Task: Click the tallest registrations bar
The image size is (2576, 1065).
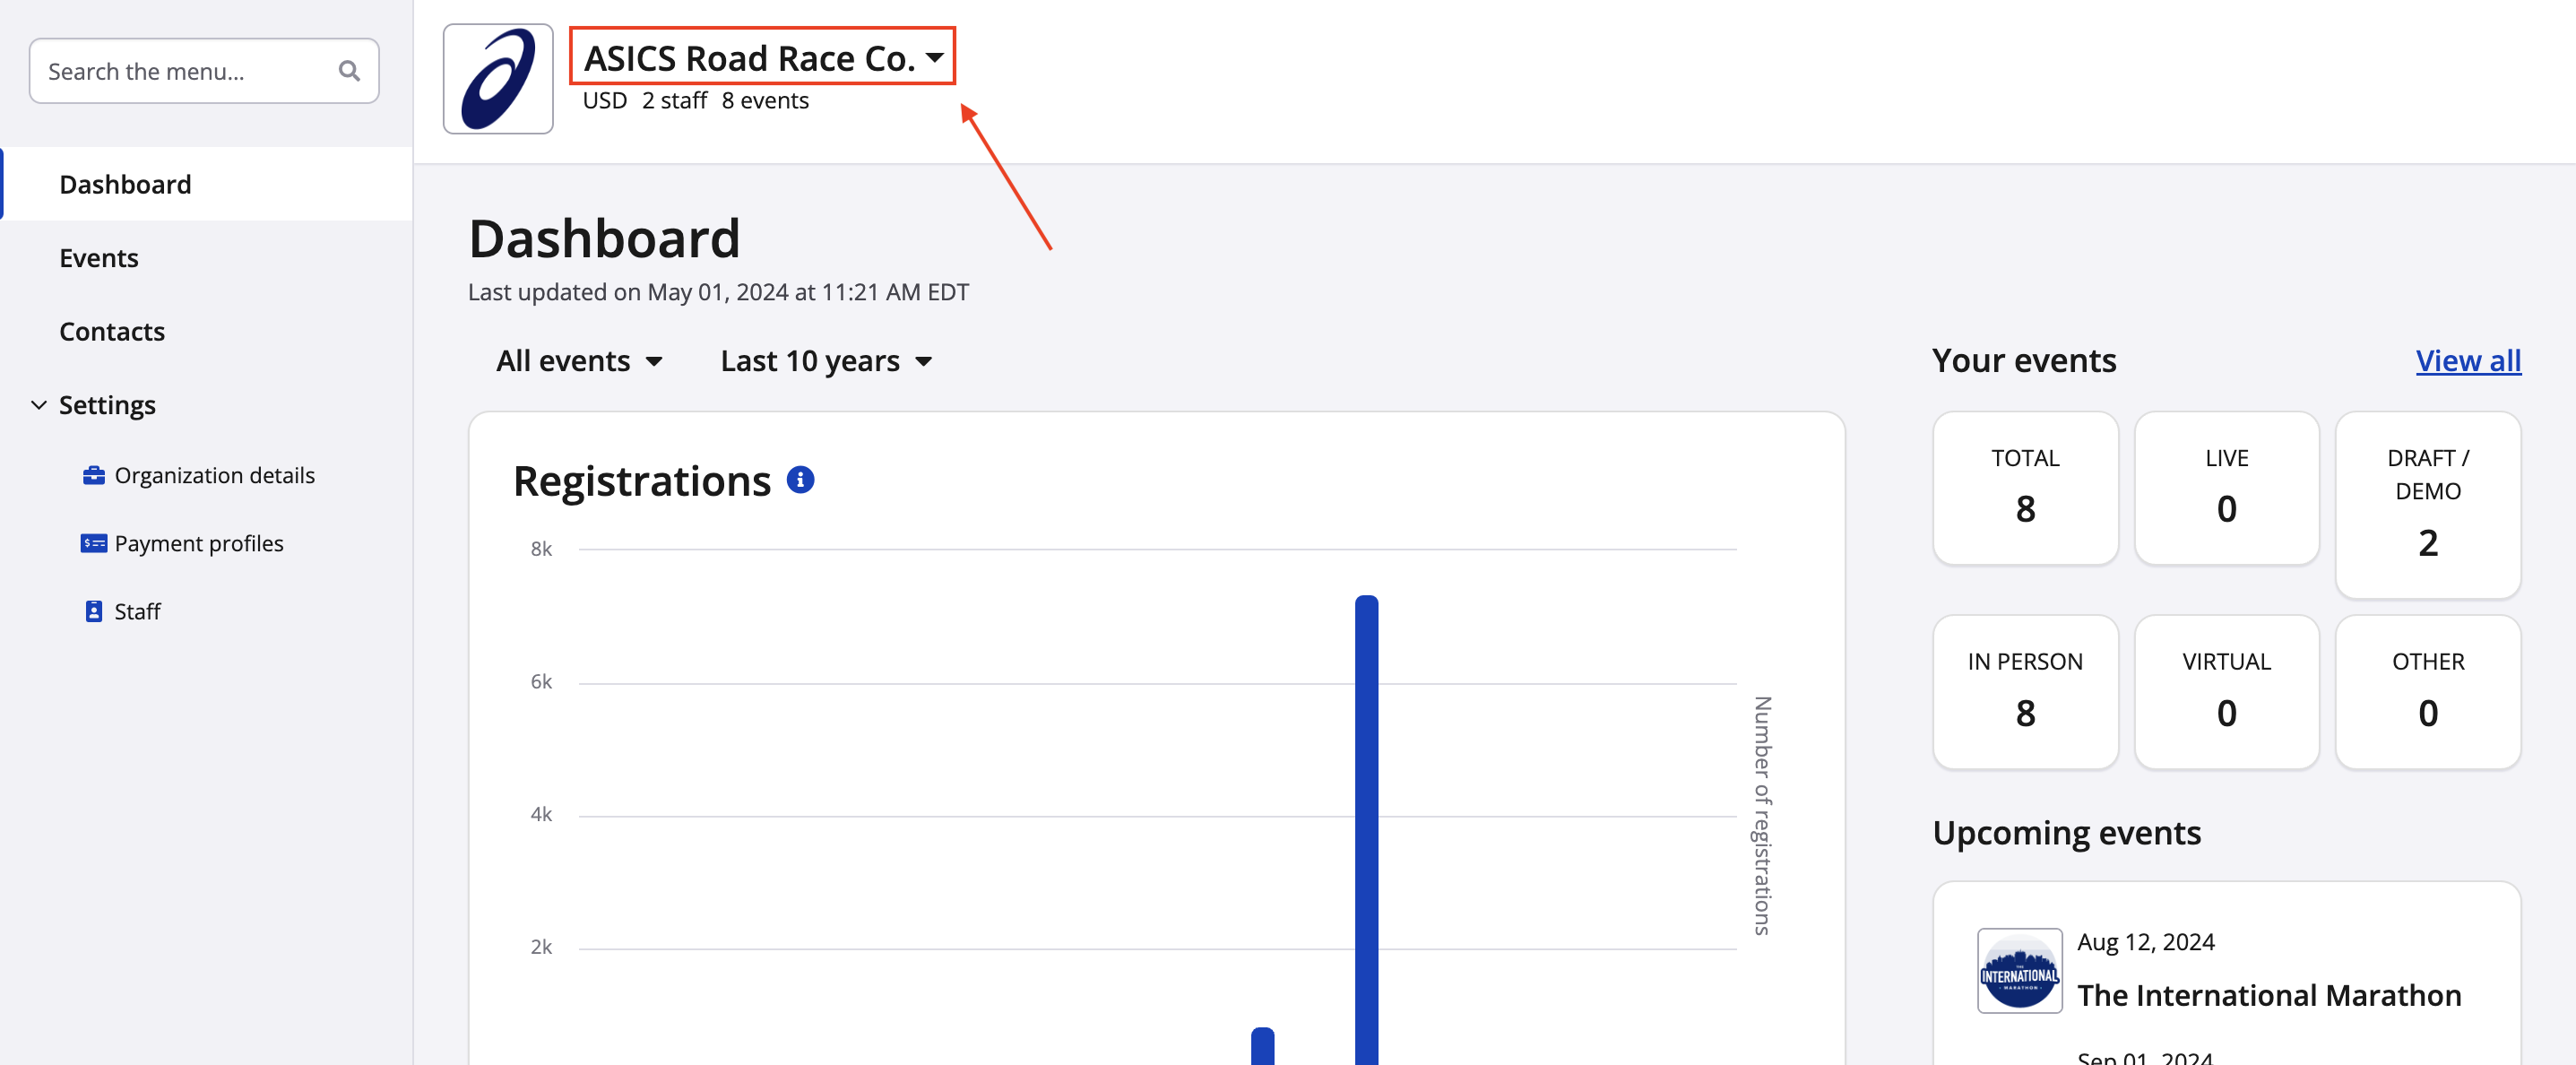Action: [x=1366, y=828]
